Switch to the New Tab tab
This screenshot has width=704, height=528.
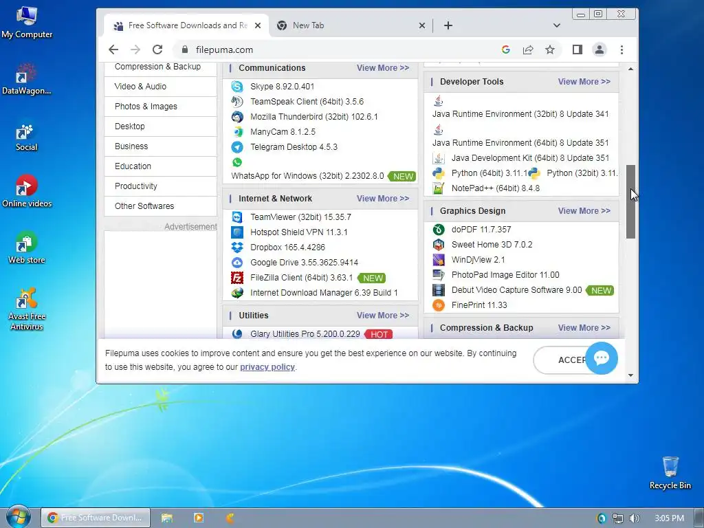pyautogui.click(x=351, y=25)
